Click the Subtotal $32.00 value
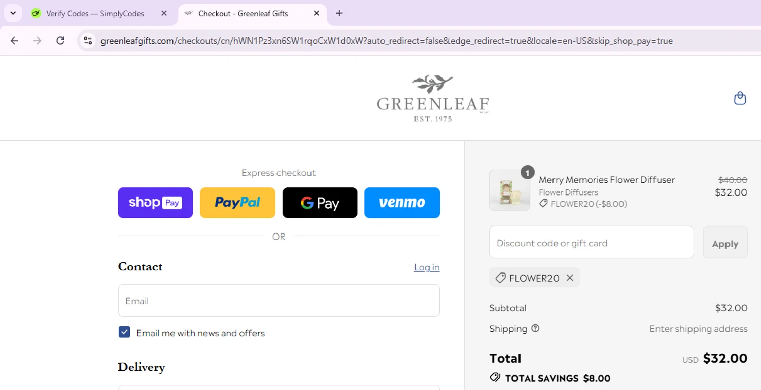The width and height of the screenshot is (761, 390). coord(732,308)
